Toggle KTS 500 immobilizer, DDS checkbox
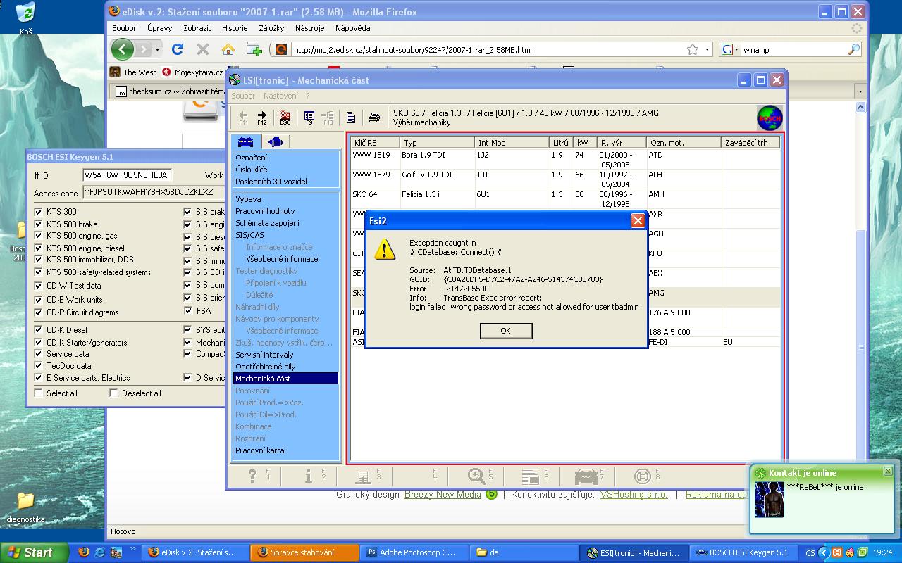Viewport: 902px width, 563px height. (39, 260)
